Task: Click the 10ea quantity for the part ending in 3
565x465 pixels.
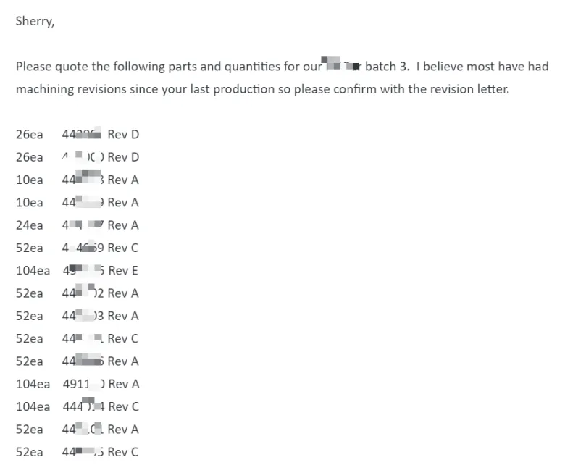Action: point(29,180)
